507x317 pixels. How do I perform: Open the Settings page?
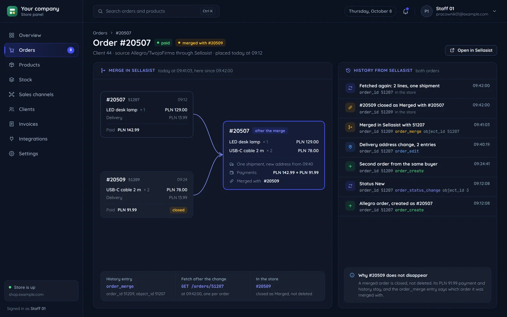point(41,154)
